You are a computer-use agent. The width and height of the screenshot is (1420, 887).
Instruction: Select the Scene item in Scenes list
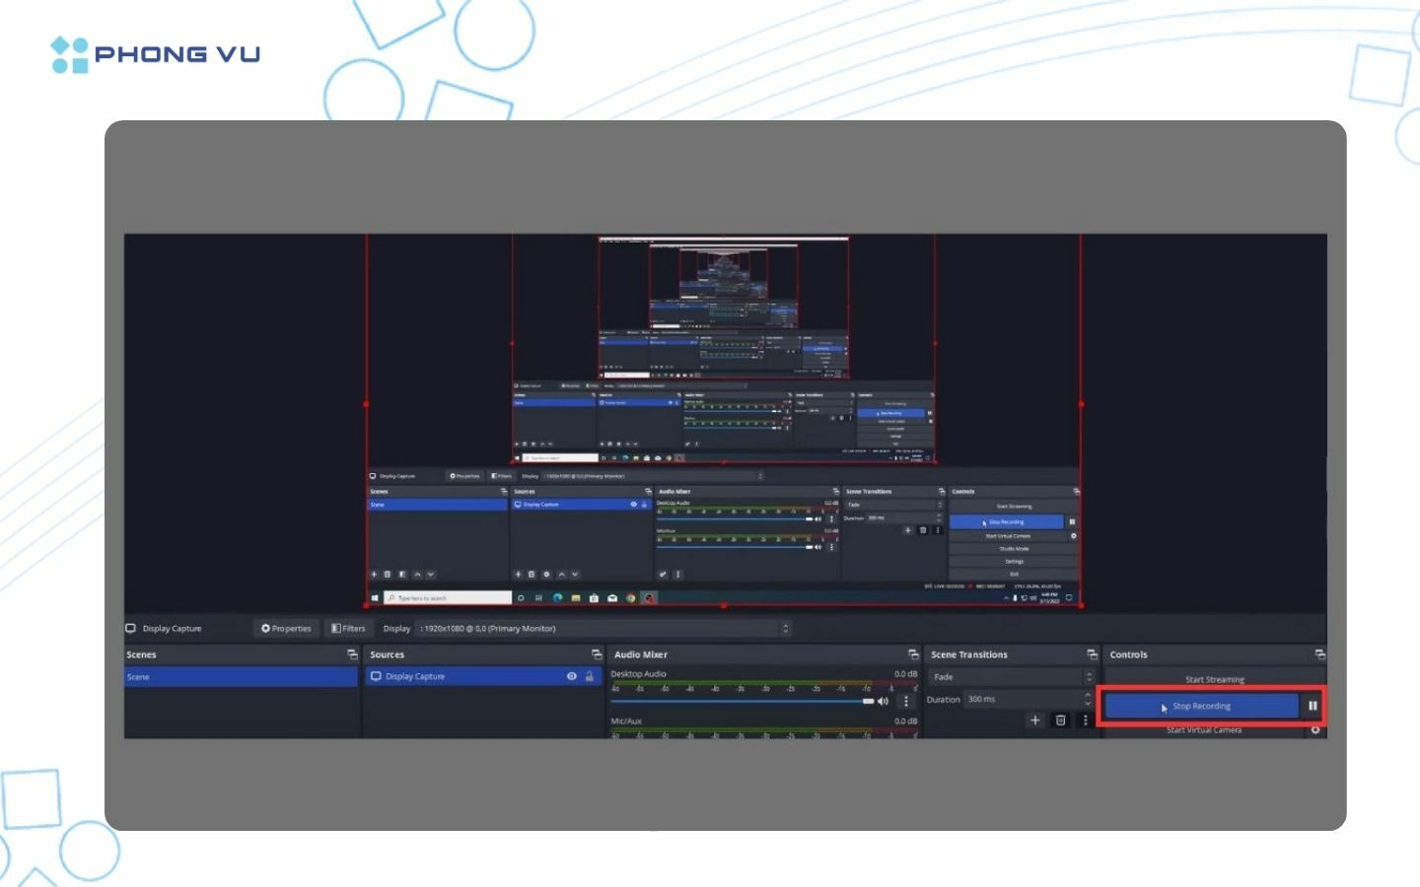(242, 677)
